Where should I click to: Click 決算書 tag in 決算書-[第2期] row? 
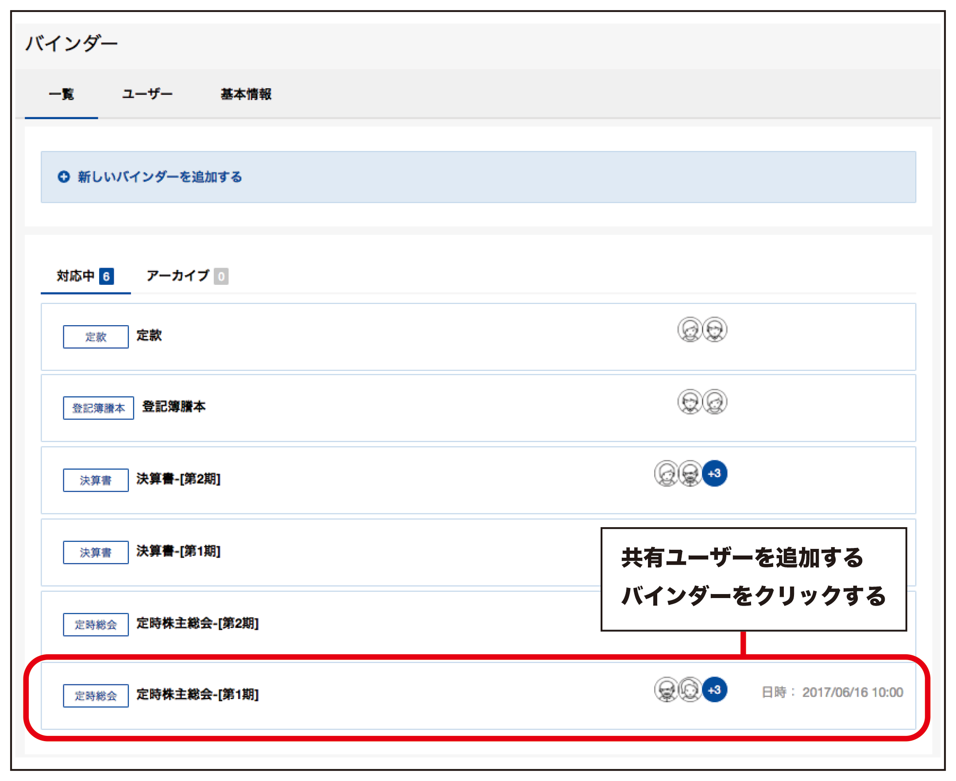click(96, 481)
